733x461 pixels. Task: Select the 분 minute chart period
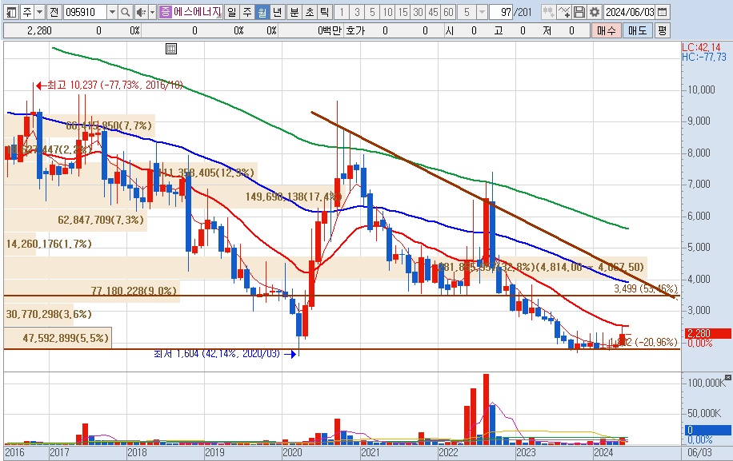coord(294,12)
